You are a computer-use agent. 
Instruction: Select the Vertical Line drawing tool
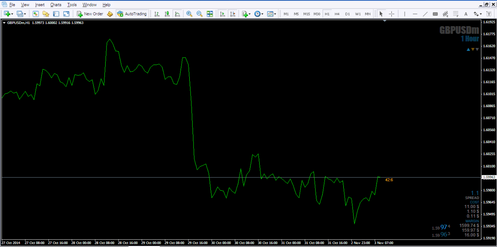[405, 14]
